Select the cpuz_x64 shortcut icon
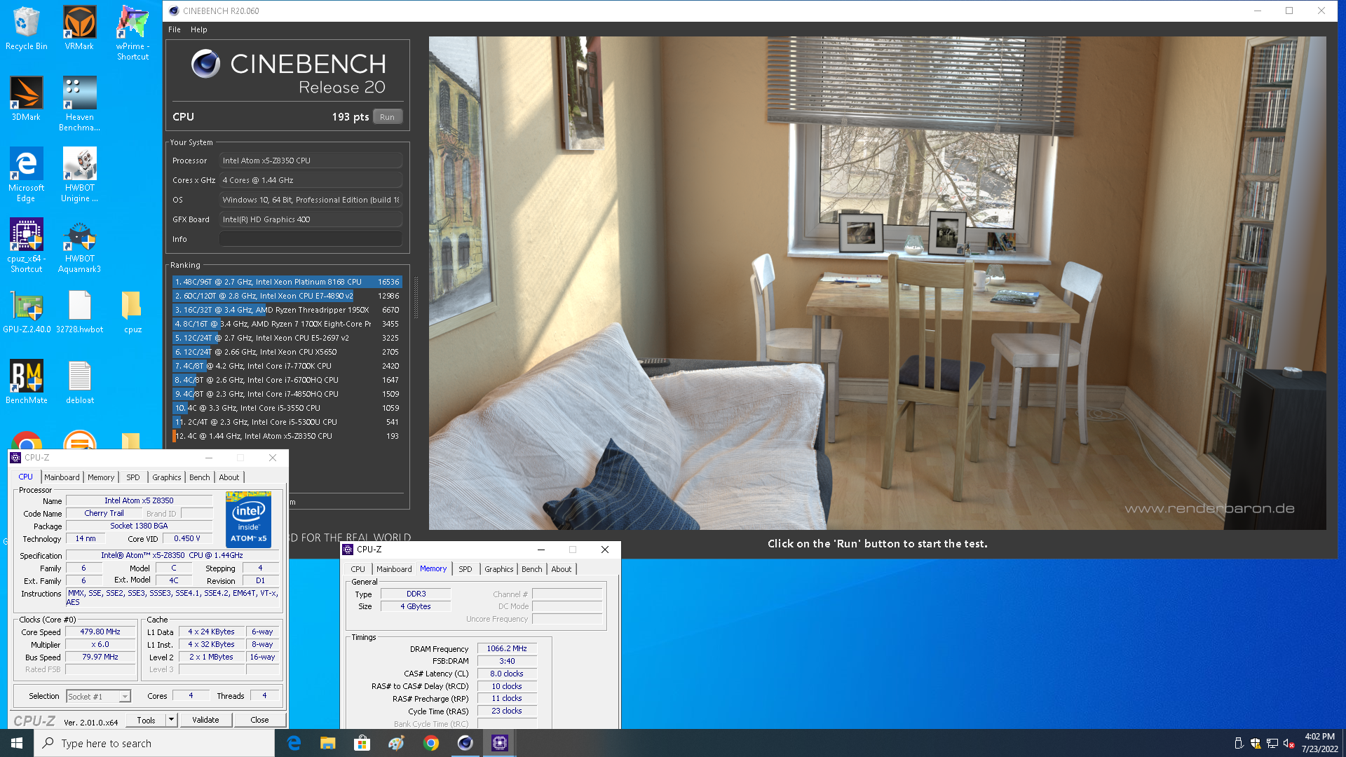The width and height of the screenshot is (1346, 757). click(x=26, y=245)
